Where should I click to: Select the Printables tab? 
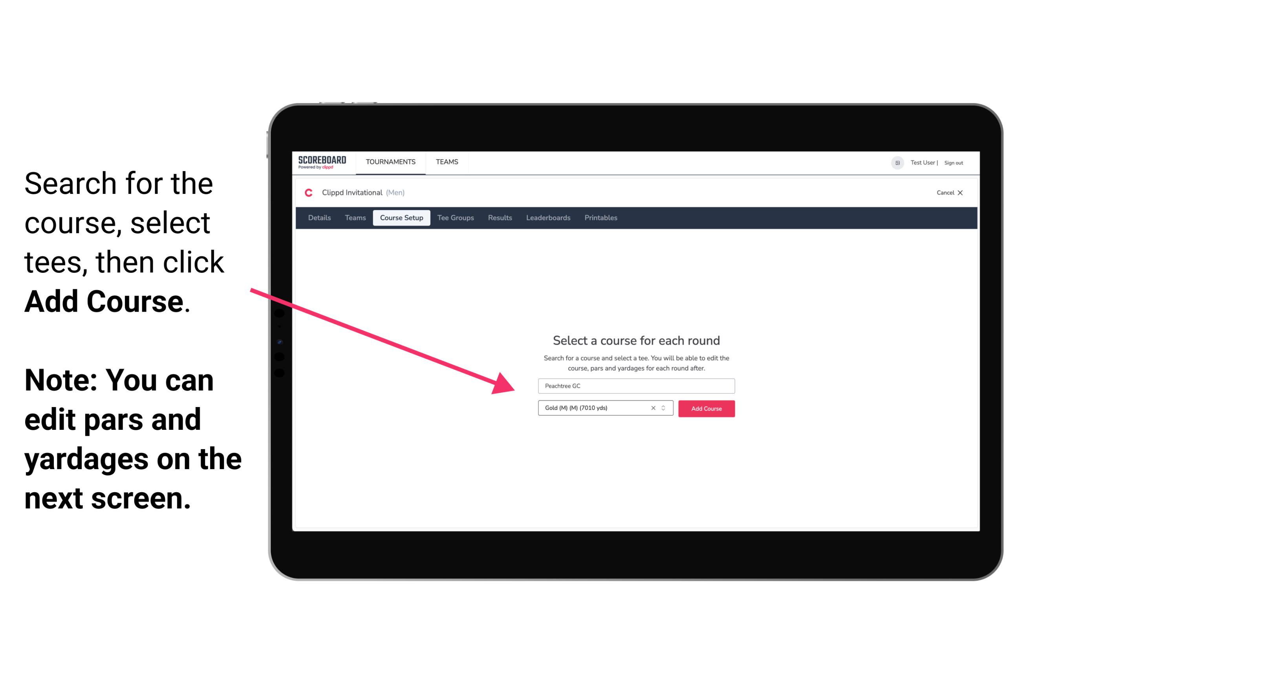[601, 218]
